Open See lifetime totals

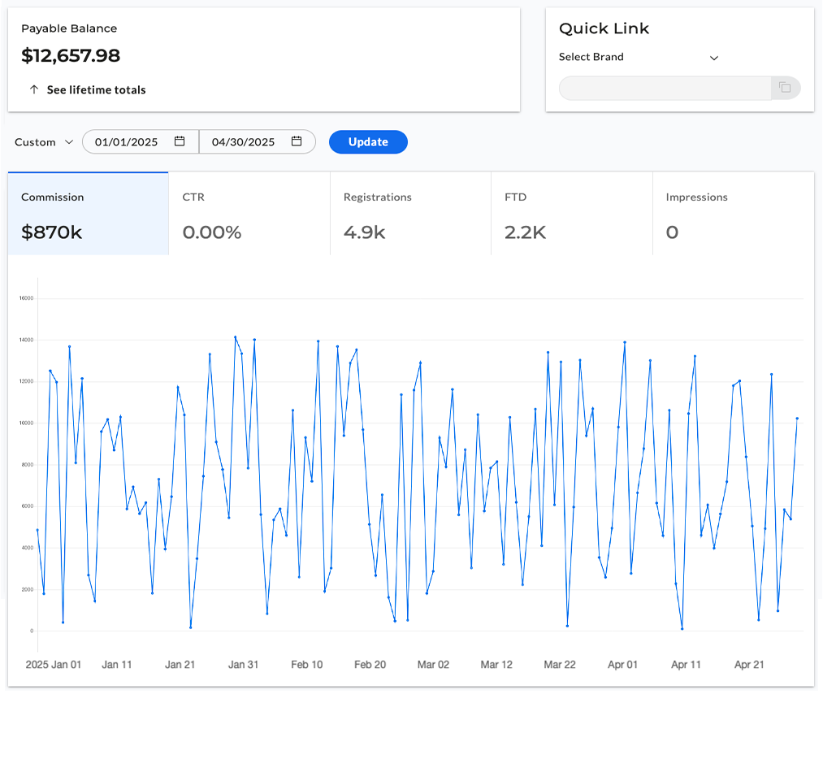[x=96, y=90]
